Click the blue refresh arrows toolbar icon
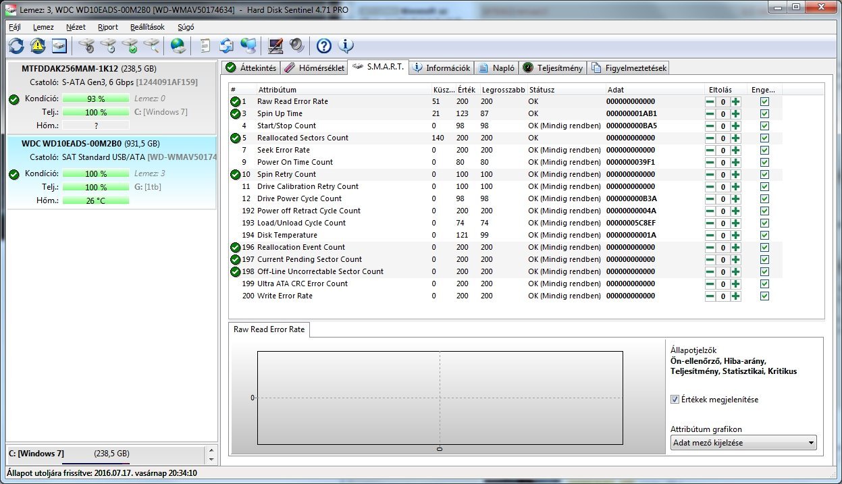842x484 pixels. [x=16, y=46]
